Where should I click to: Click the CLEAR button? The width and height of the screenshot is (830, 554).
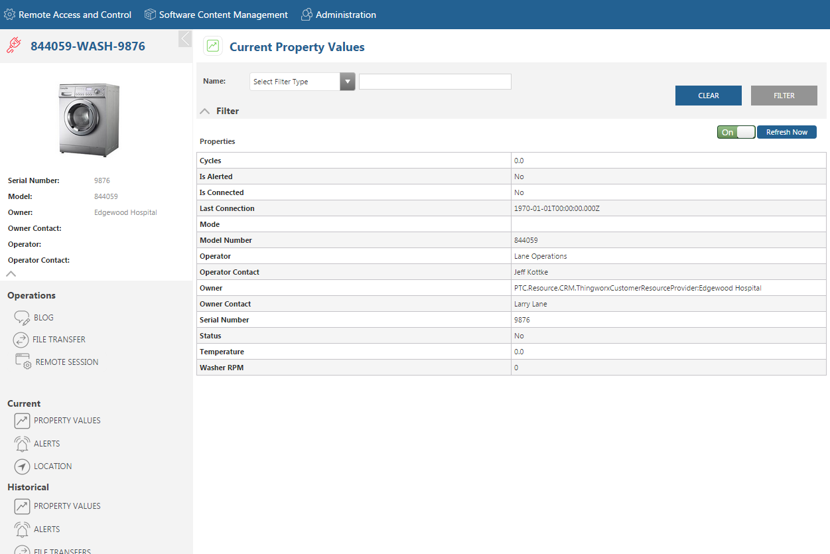[x=709, y=96]
